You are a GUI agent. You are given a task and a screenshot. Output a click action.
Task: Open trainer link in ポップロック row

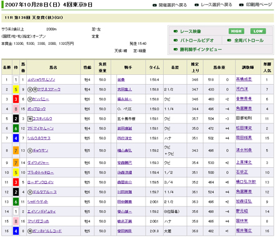[244, 109]
